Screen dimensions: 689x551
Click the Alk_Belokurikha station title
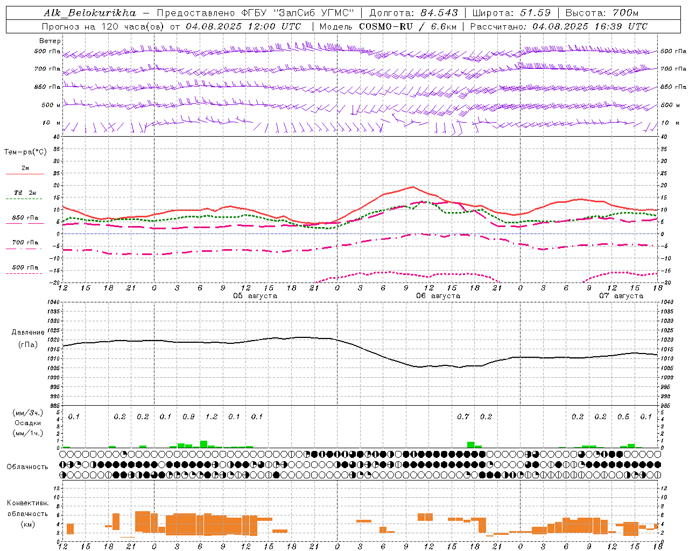90,13
